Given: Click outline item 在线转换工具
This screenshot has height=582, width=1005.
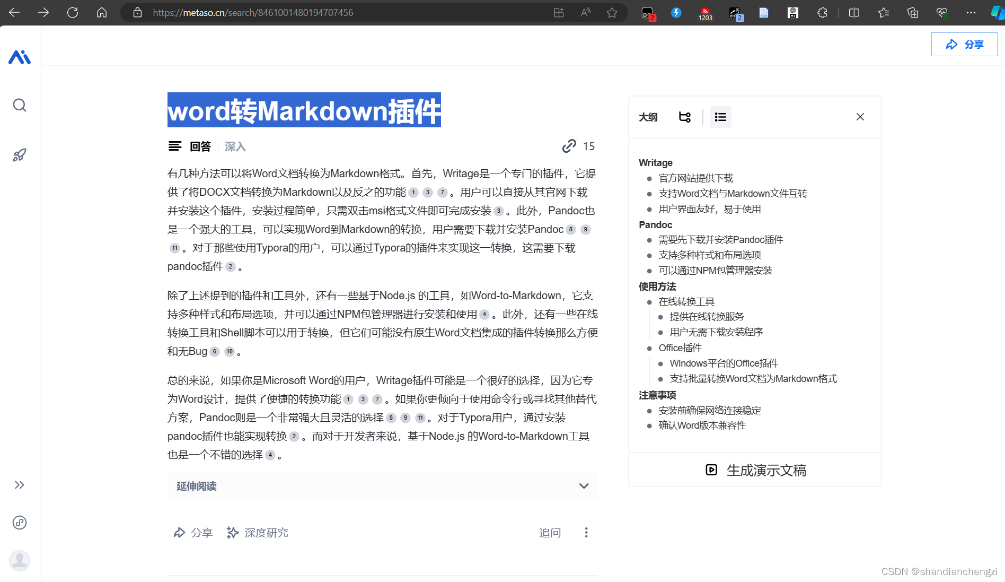Looking at the screenshot, I should [x=686, y=302].
